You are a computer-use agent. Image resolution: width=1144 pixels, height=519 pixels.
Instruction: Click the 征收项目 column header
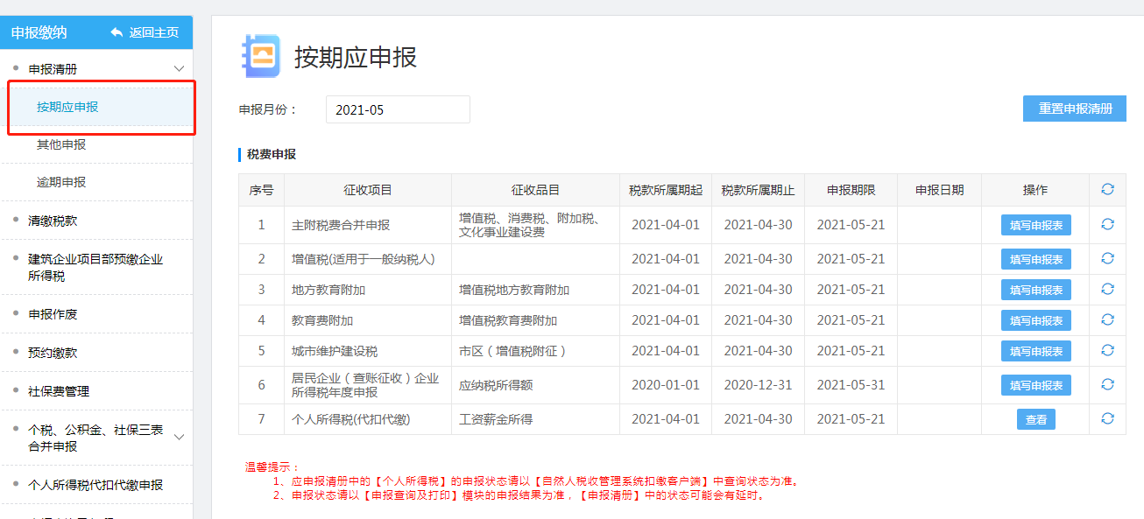tap(368, 190)
